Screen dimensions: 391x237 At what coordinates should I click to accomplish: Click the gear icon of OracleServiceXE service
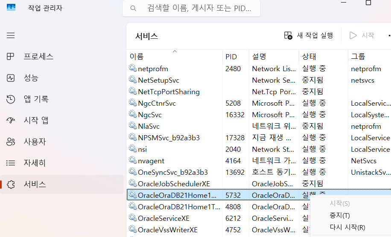click(133, 217)
